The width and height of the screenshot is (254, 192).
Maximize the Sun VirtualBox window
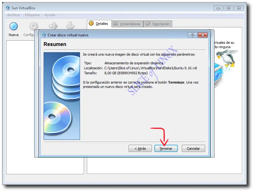(228, 8)
